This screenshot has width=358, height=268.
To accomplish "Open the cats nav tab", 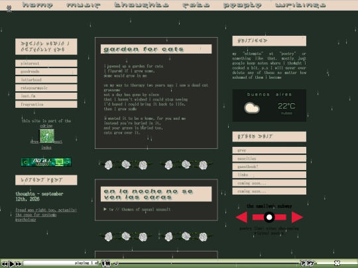I will 196,5.
